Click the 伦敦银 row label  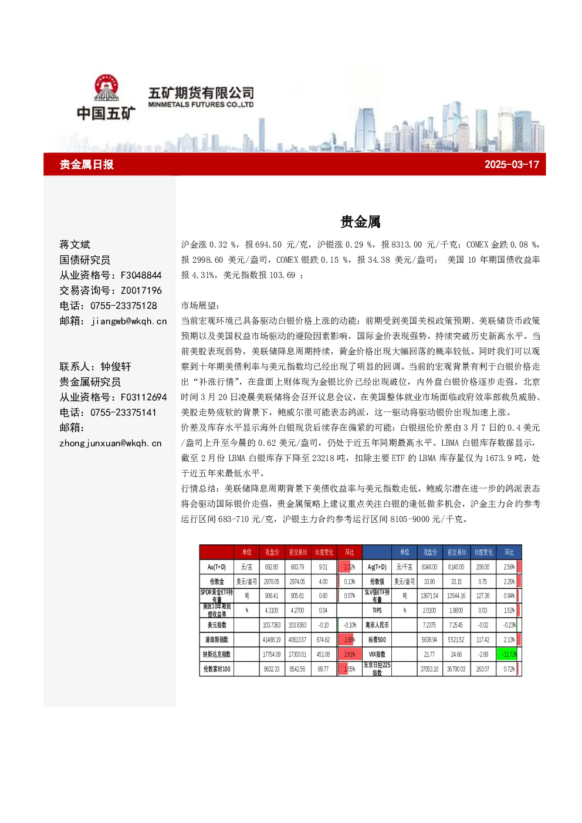(377, 582)
